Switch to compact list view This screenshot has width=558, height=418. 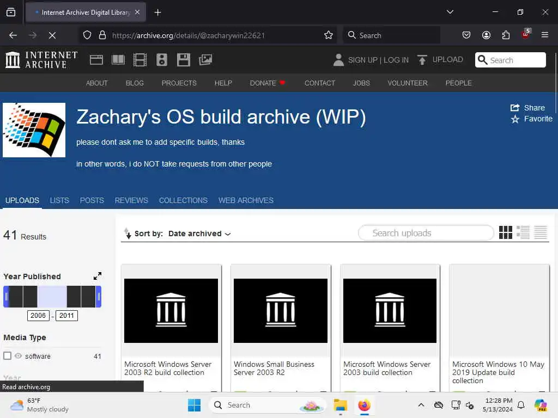[540, 232]
